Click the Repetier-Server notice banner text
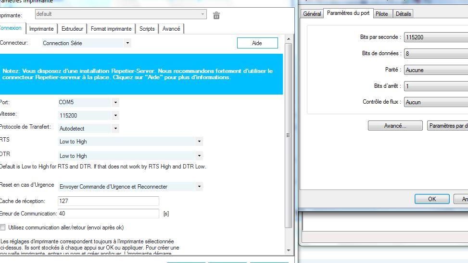Viewport: 468px width, 263px height. pos(138,74)
